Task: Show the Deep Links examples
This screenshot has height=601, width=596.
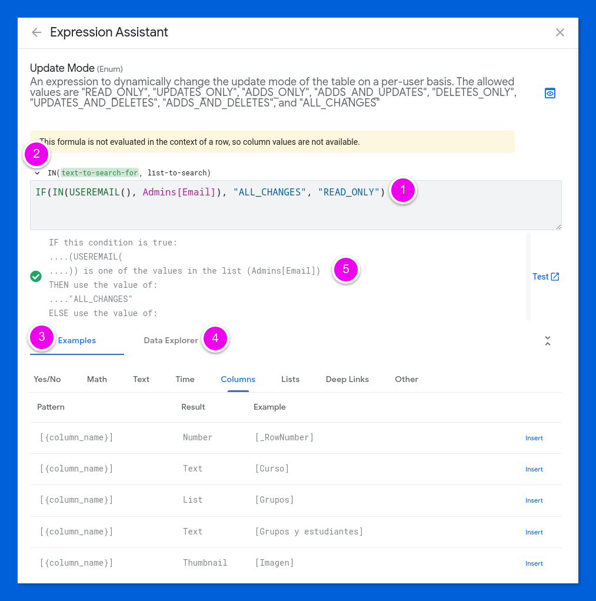Action: pos(347,379)
